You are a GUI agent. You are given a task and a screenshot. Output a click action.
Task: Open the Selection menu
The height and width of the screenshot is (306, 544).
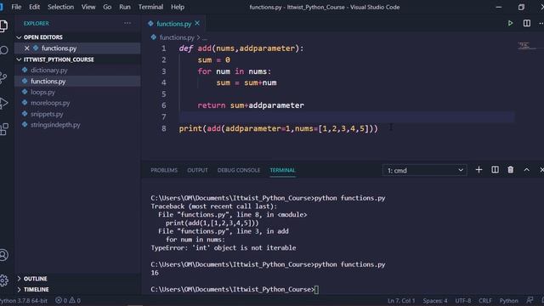tap(60, 7)
